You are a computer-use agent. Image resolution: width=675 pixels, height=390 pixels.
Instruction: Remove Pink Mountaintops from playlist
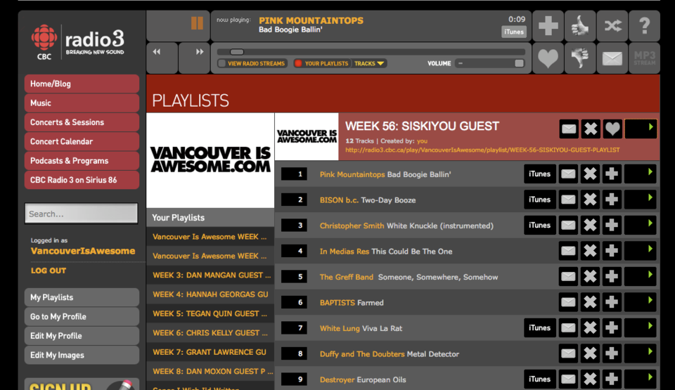pyautogui.click(x=590, y=174)
